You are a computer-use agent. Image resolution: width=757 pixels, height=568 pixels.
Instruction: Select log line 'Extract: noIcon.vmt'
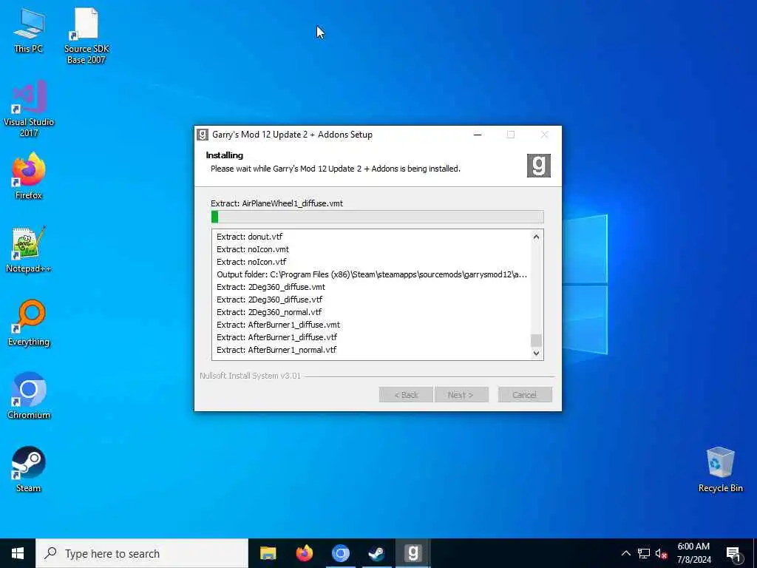(253, 249)
